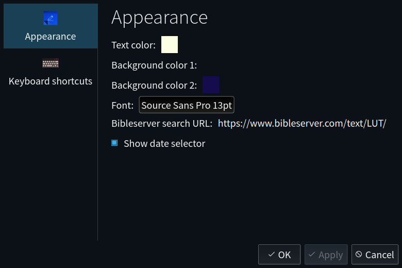Click the Appearance pencil icon in sidebar
Viewport: 402px width, 268px height.
point(51,18)
